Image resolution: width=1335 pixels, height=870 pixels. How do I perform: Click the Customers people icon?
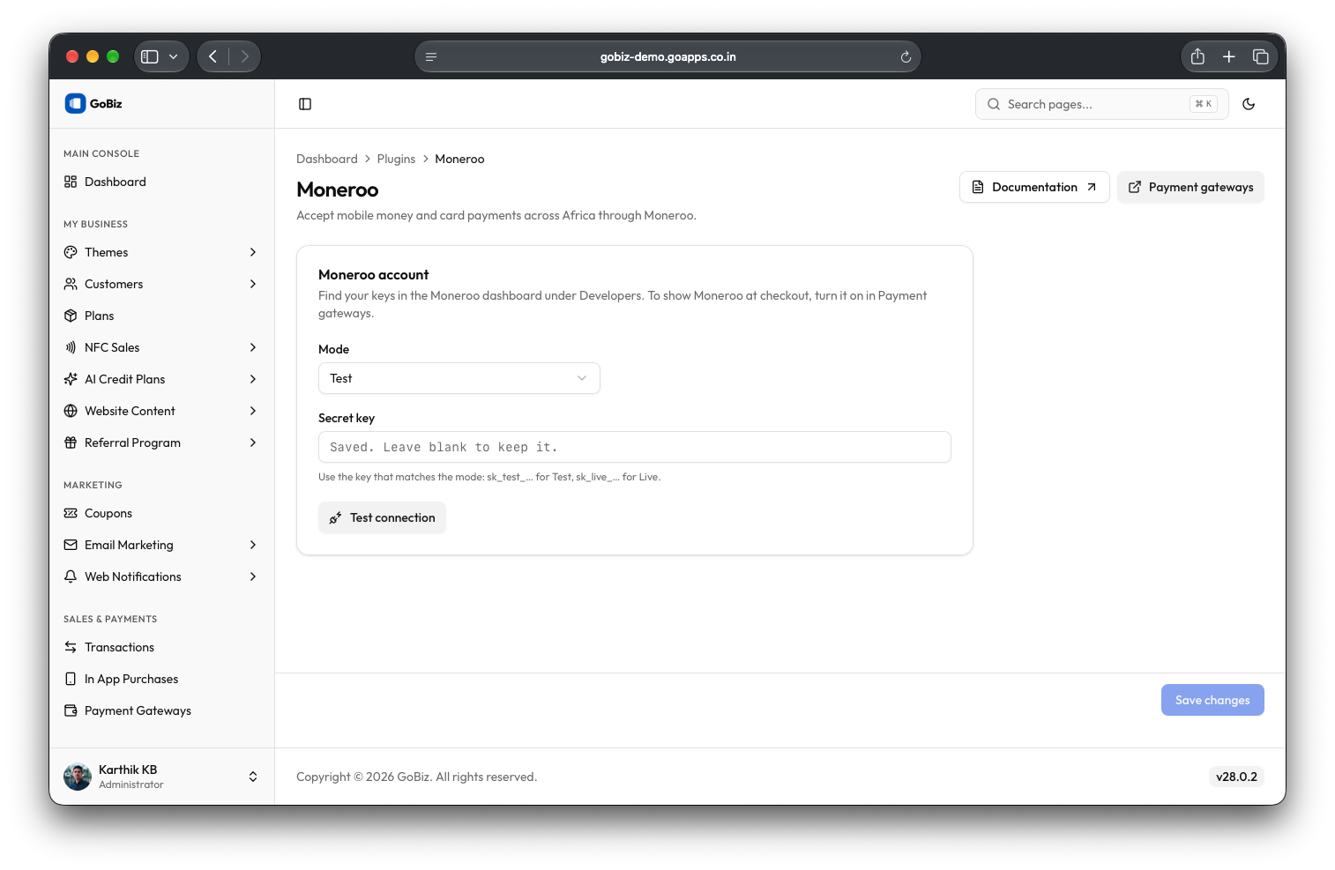[71, 284]
